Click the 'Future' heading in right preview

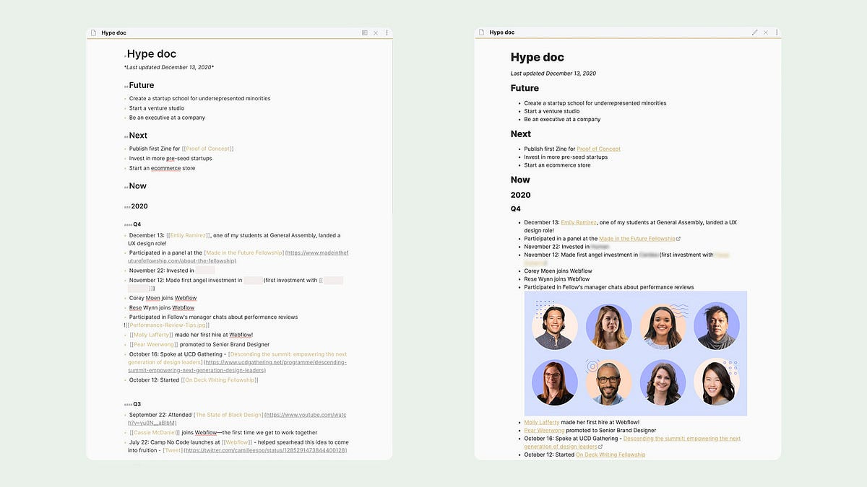point(525,88)
